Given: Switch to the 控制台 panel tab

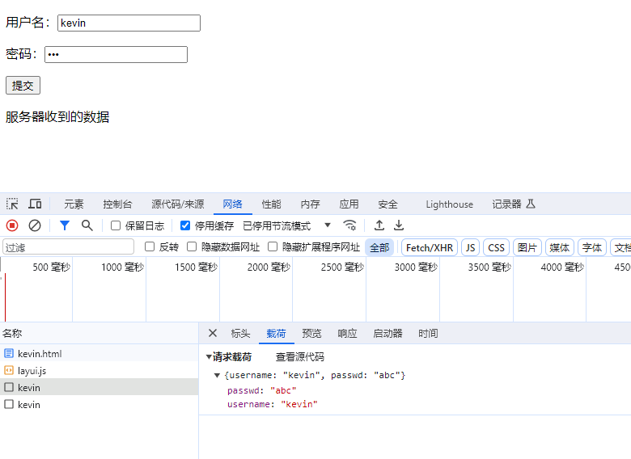Looking at the screenshot, I should pos(117,204).
